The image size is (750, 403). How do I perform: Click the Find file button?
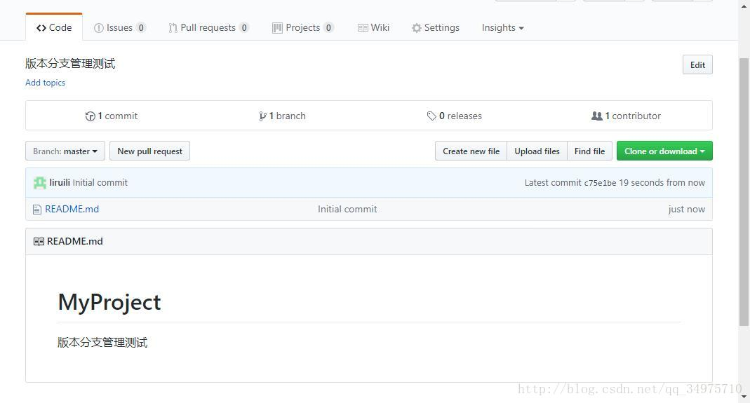589,151
